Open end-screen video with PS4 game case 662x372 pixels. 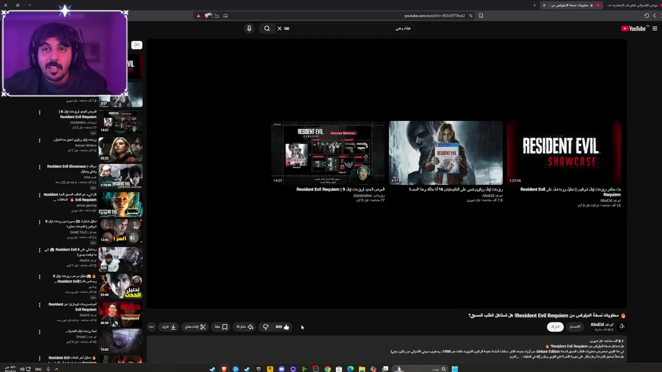pos(445,152)
